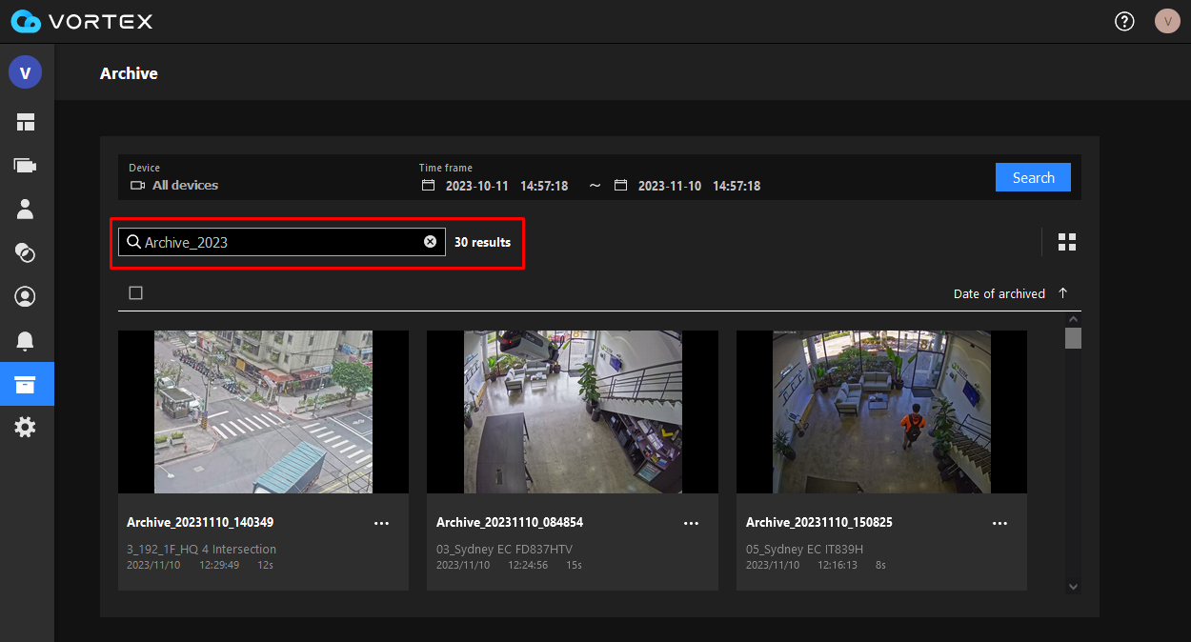Open the Help icon in the top bar

pyautogui.click(x=1124, y=20)
